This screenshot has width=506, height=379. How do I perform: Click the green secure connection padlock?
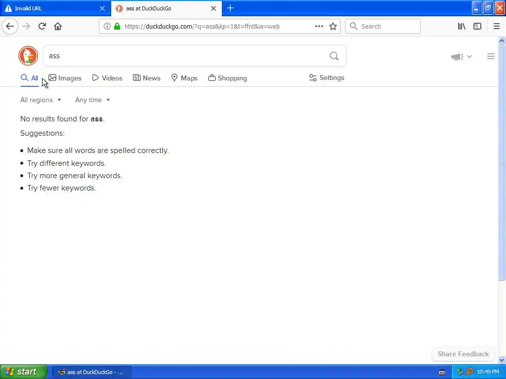click(117, 27)
